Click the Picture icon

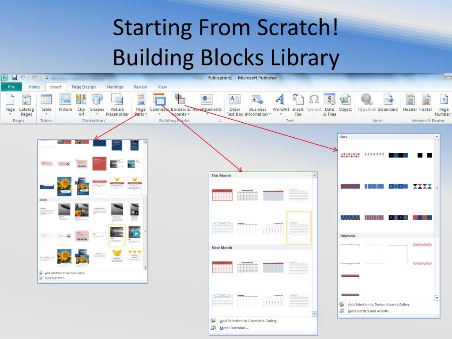pyautogui.click(x=65, y=103)
